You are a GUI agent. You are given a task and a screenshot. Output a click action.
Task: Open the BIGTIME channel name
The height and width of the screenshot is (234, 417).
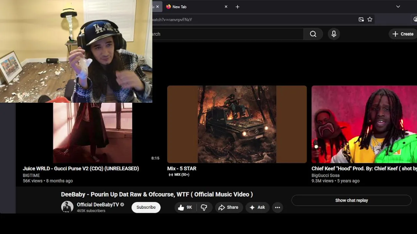click(31, 175)
